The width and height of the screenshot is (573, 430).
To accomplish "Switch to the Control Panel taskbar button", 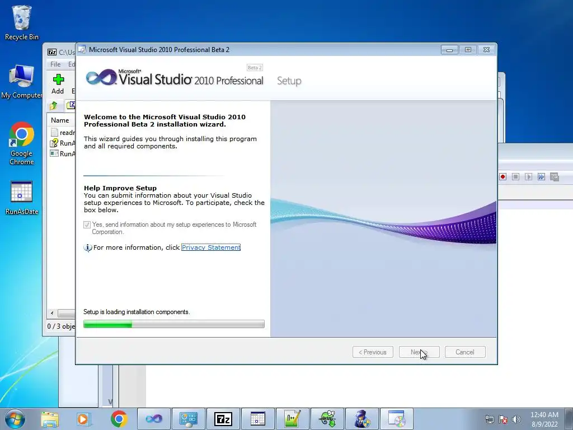I will (x=189, y=419).
